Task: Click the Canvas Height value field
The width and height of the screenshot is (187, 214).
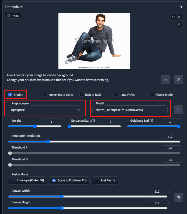Action: point(159,203)
